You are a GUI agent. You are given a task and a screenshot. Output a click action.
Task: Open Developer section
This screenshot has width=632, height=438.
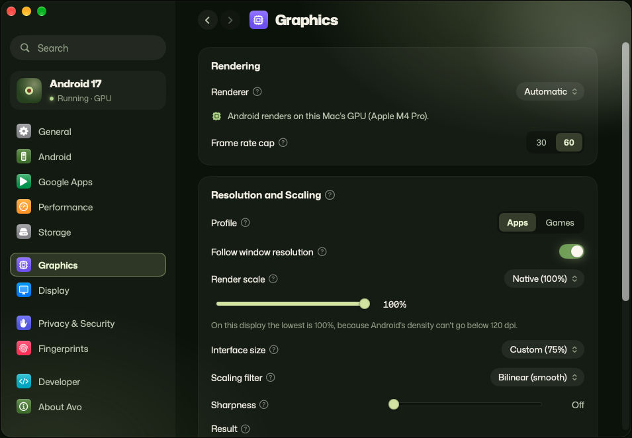pyautogui.click(x=88, y=382)
